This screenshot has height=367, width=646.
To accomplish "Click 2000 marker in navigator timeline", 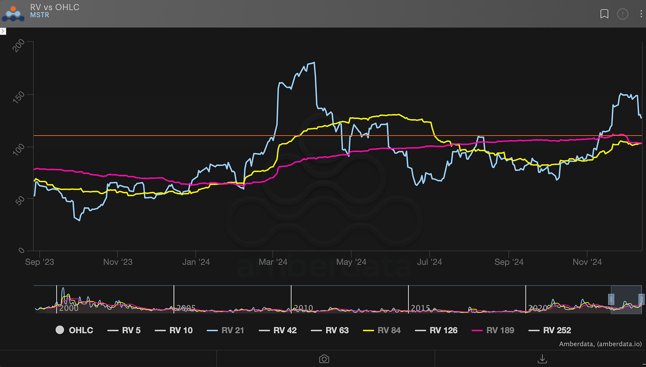I will coord(69,308).
